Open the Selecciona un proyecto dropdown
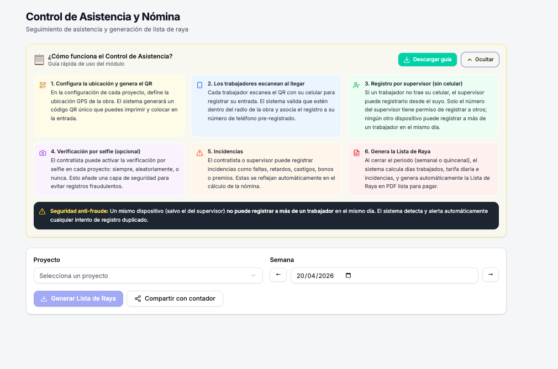558x369 pixels. coord(148,276)
